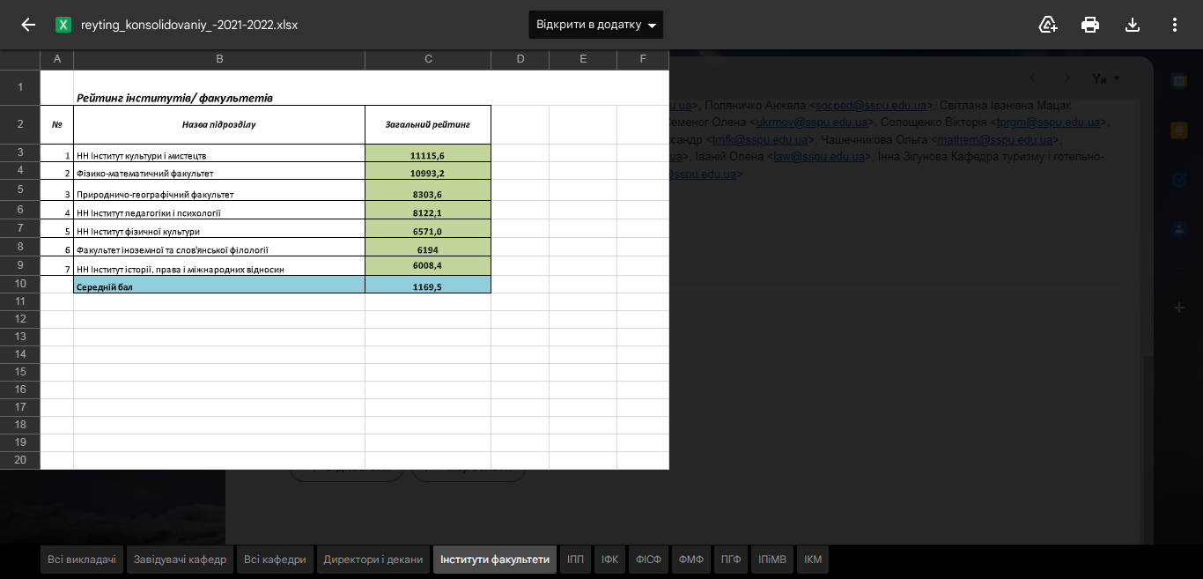Open the three-dot more actions menu
Image resolution: width=1203 pixels, height=579 pixels.
[1175, 25]
